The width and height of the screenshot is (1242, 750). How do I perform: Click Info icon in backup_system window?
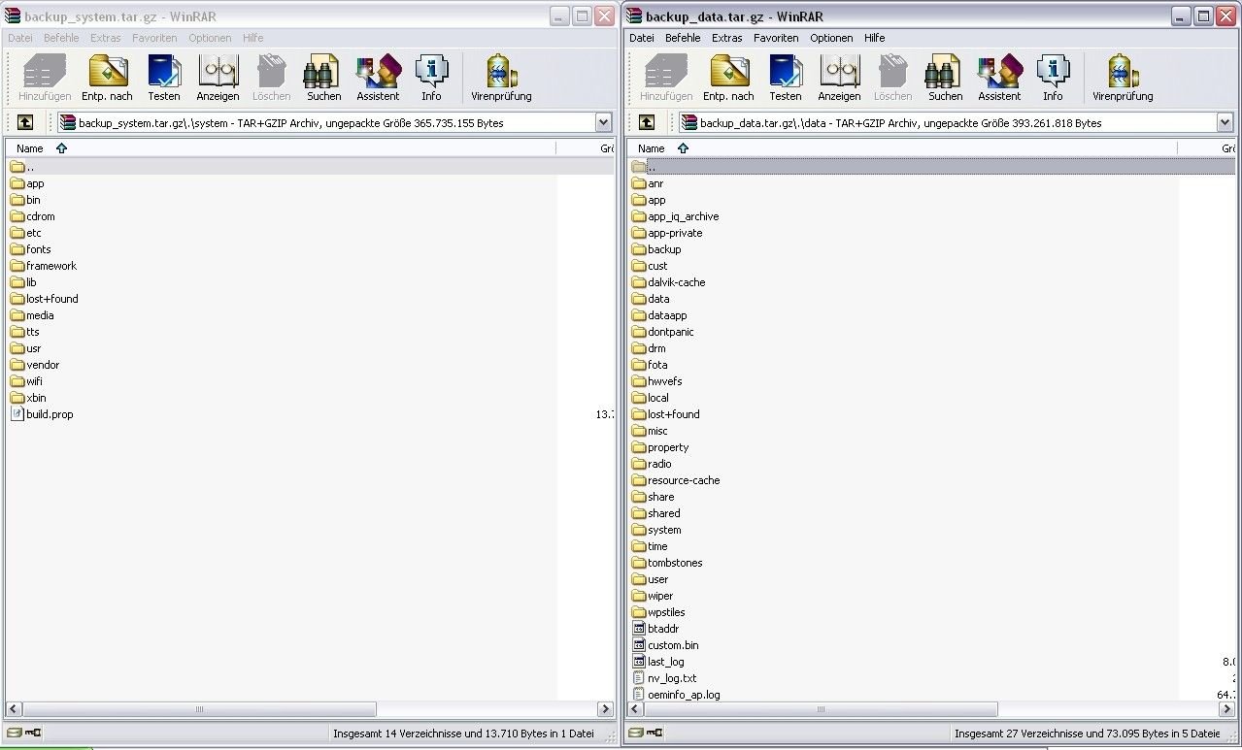tap(431, 78)
